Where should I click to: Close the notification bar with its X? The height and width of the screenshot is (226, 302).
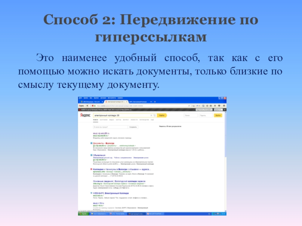pos(225,110)
